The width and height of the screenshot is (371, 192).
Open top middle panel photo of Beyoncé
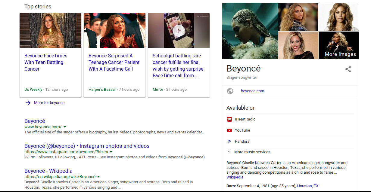coord(298,17)
